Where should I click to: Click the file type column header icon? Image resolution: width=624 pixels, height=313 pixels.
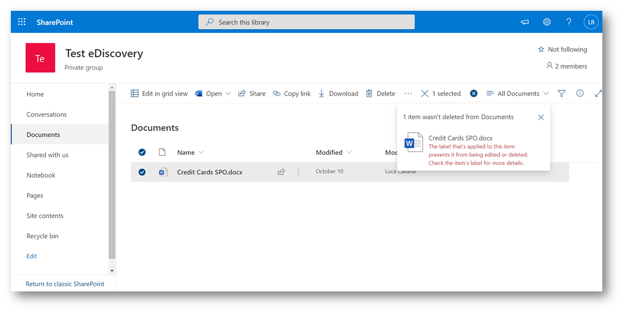click(x=162, y=152)
